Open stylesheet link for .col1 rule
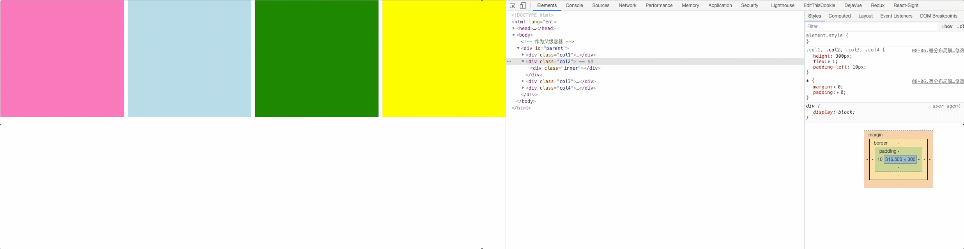The image size is (964, 249). [x=937, y=50]
